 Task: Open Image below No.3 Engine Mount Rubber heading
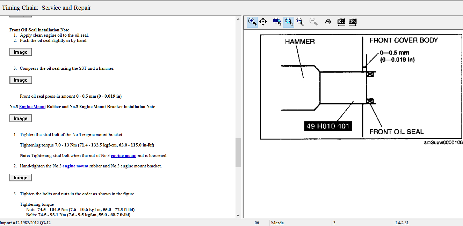21,118
